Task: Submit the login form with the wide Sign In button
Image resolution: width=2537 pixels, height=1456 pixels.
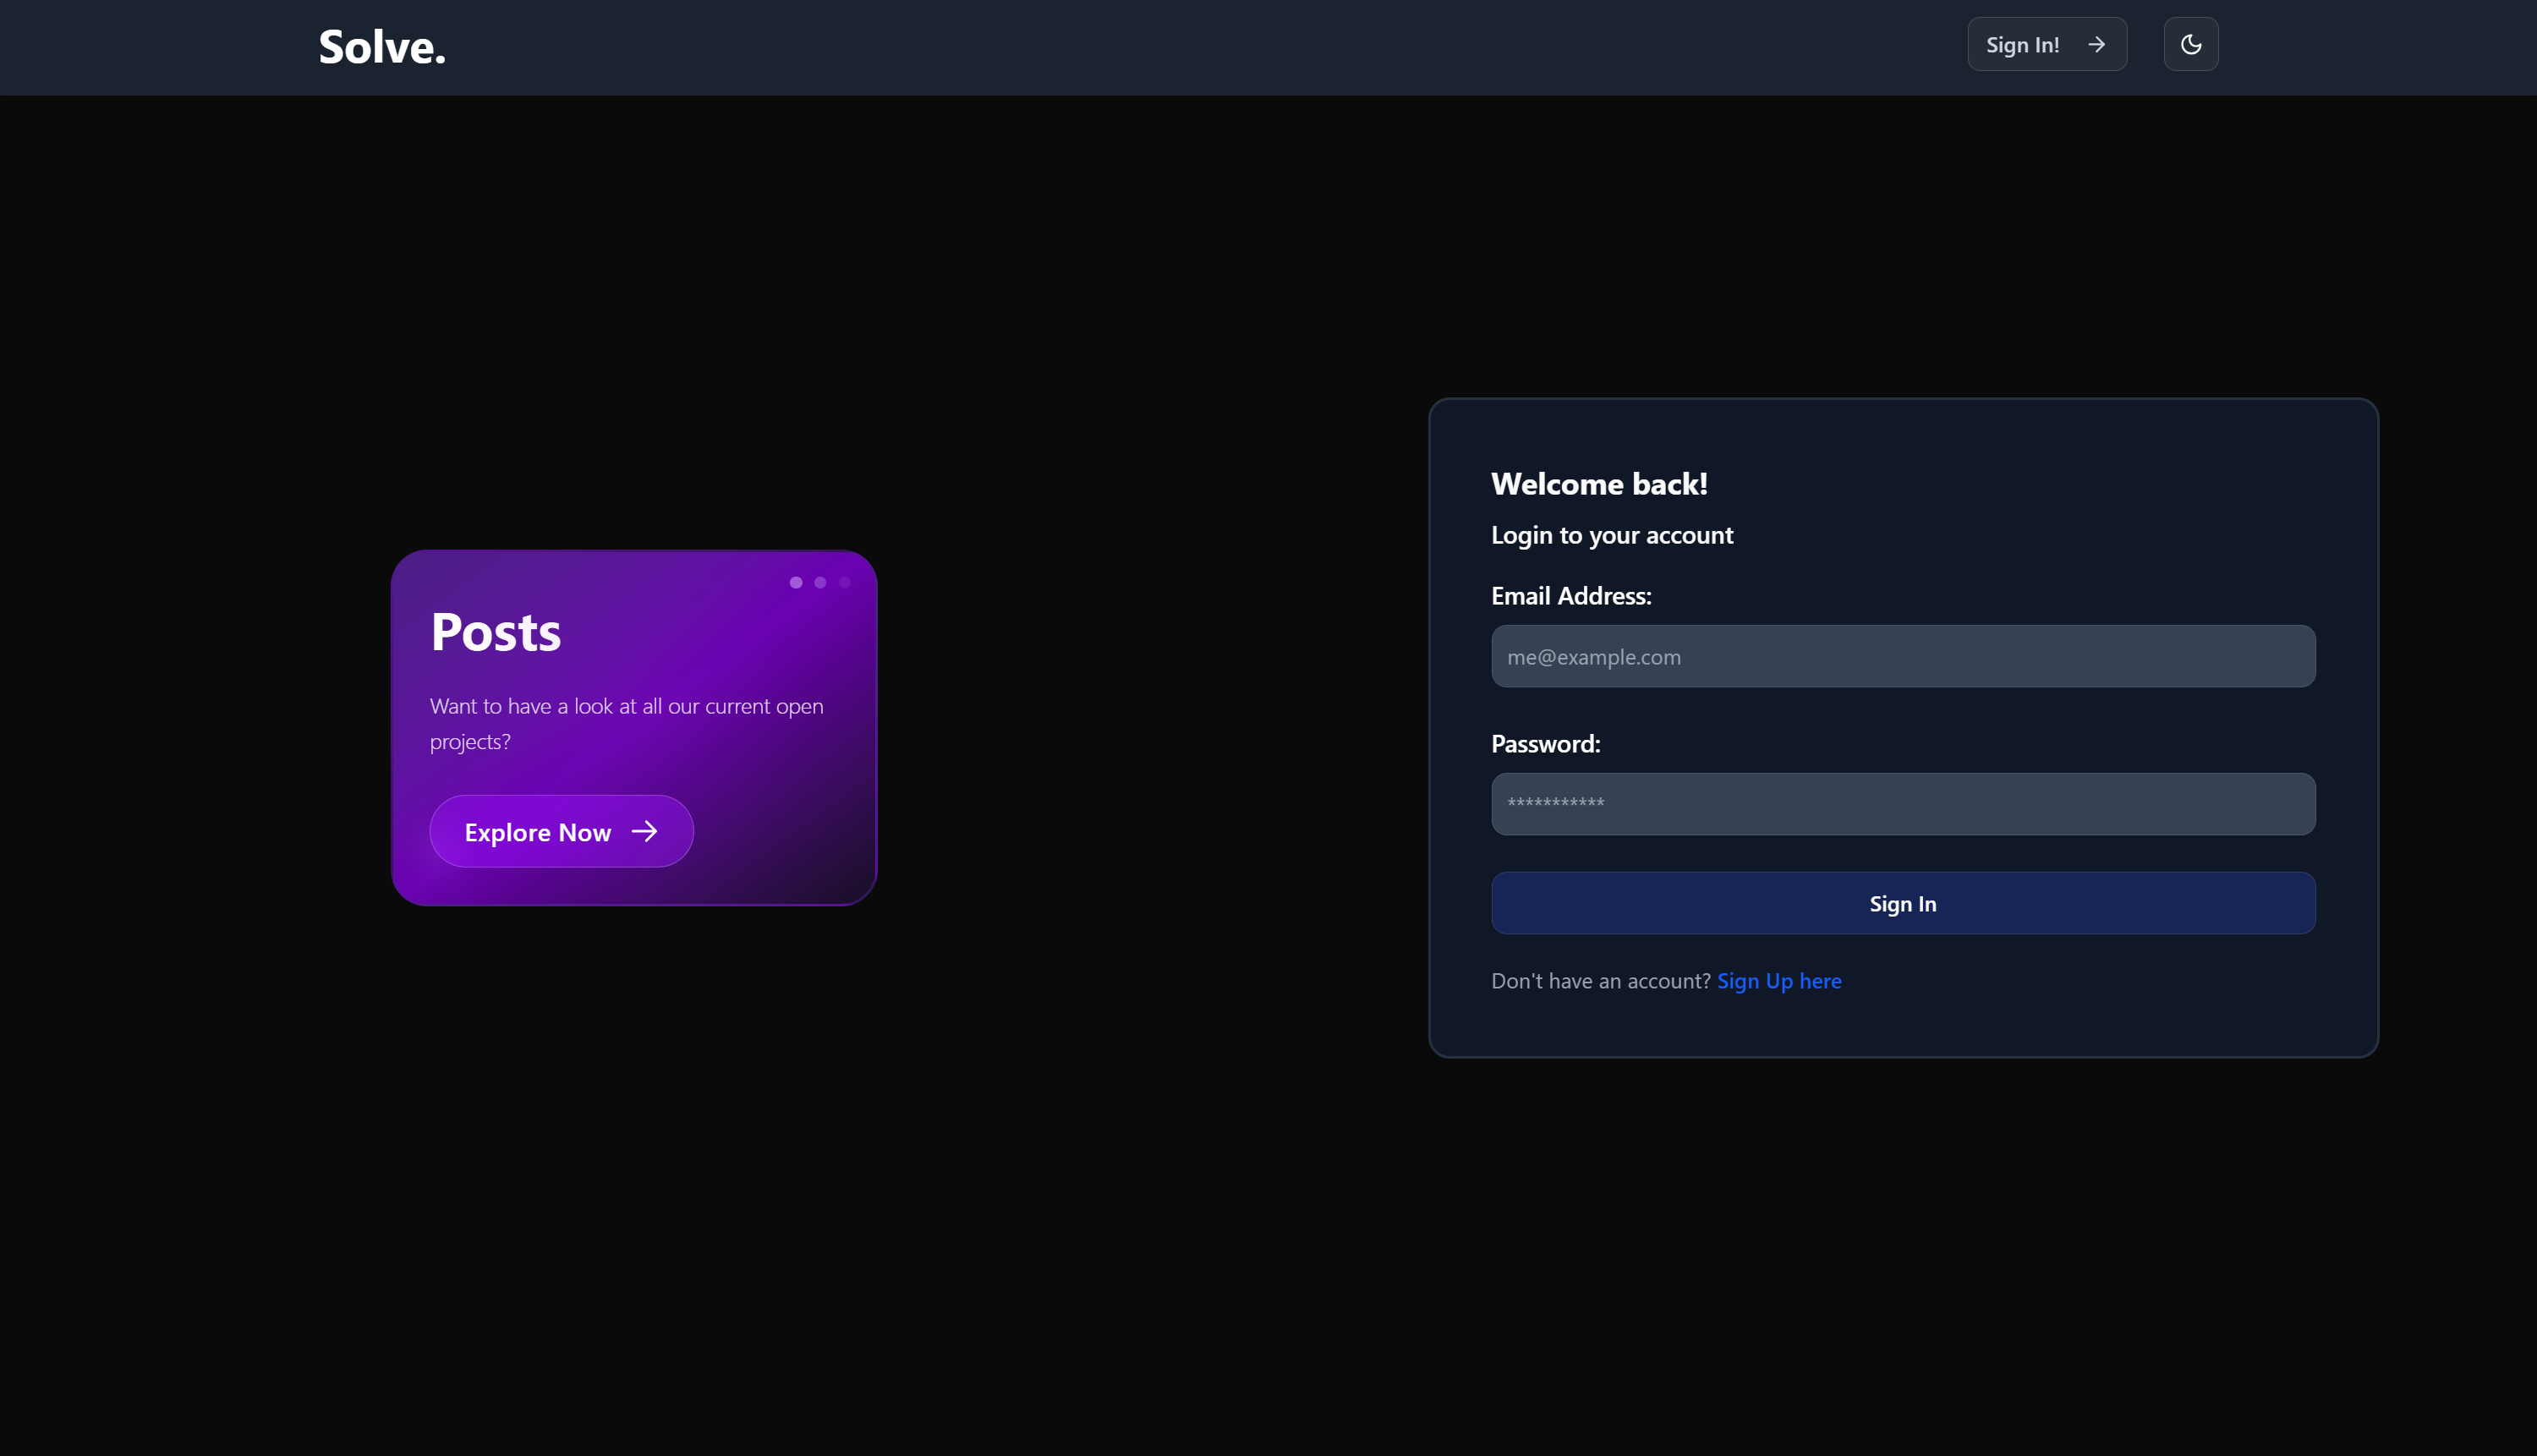Action: (x=1902, y=903)
